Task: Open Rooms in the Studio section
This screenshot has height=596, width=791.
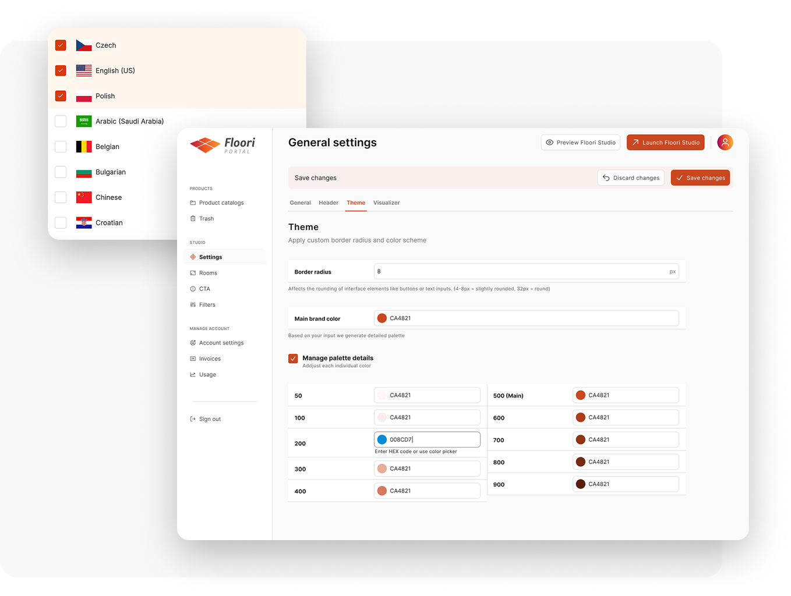Action: coord(208,273)
